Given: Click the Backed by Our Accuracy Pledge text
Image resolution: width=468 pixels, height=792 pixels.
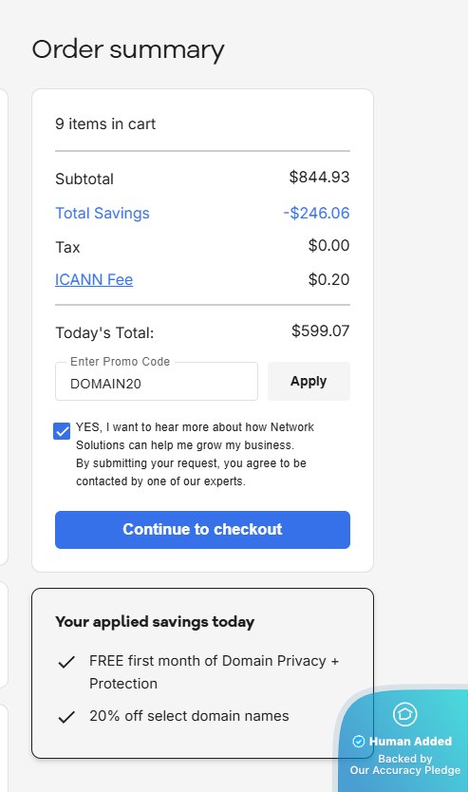Looking at the screenshot, I should 405,764.
